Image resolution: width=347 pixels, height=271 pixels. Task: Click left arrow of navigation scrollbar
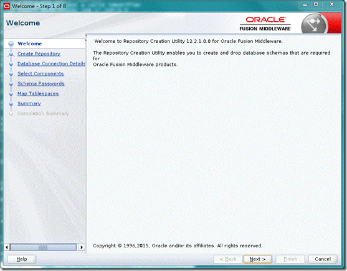[7, 247]
